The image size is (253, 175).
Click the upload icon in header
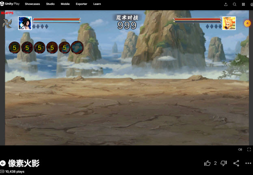click(x=226, y=4)
